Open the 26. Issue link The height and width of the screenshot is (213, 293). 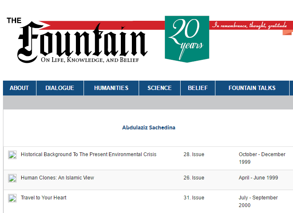[194, 178]
